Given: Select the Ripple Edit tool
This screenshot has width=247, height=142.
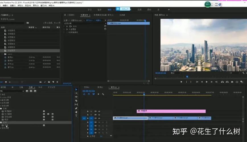Looking at the screenshot, I should pos(76,97).
